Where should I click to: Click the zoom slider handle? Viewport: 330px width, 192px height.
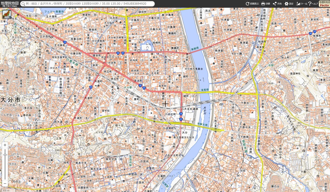tap(5, 155)
